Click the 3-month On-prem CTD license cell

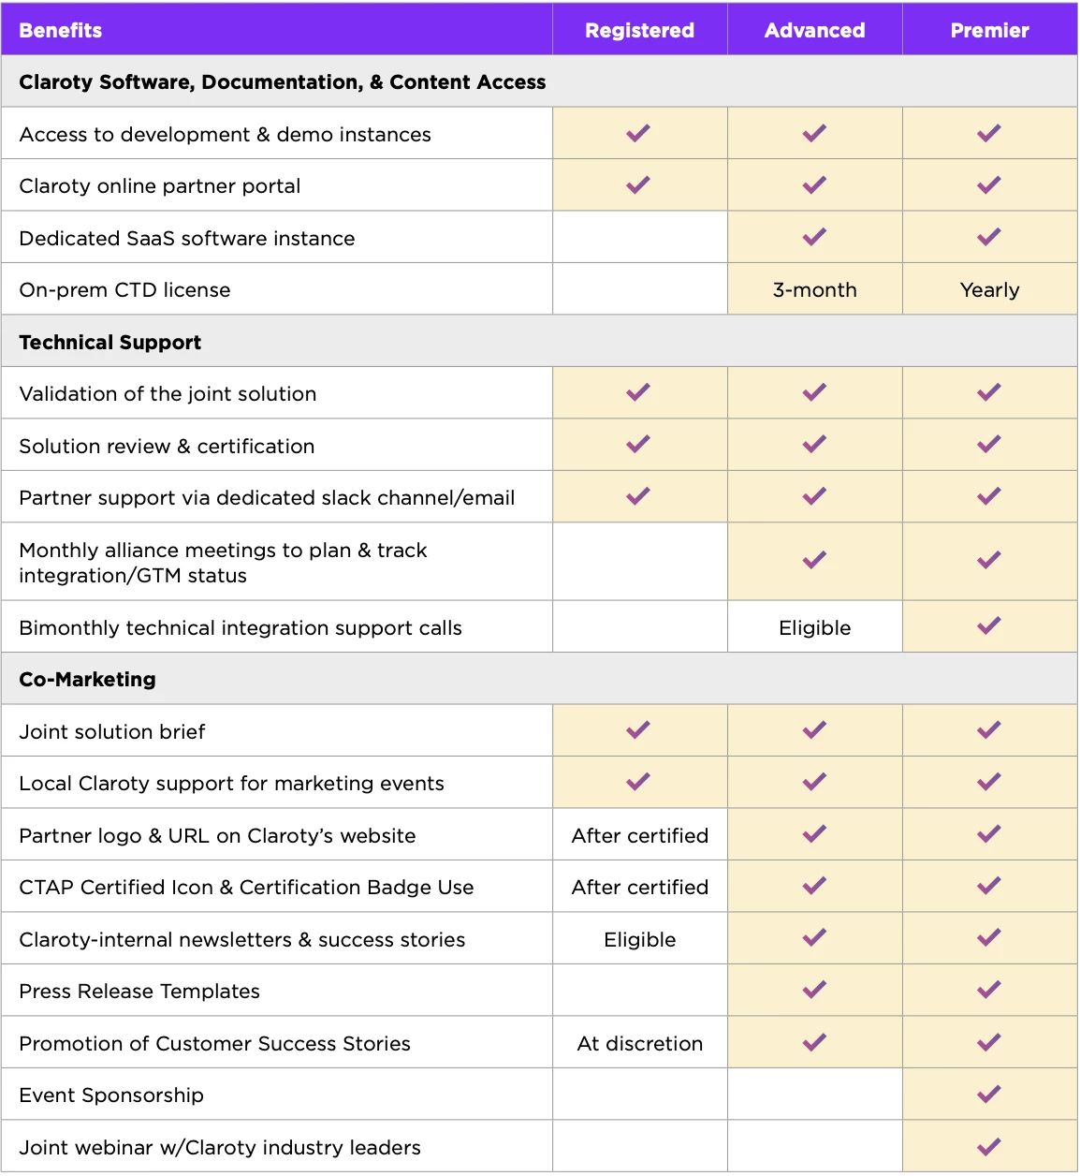(x=814, y=290)
